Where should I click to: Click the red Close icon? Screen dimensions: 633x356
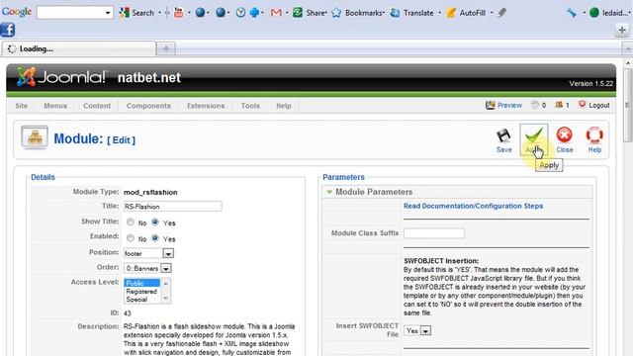coord(564,134)
